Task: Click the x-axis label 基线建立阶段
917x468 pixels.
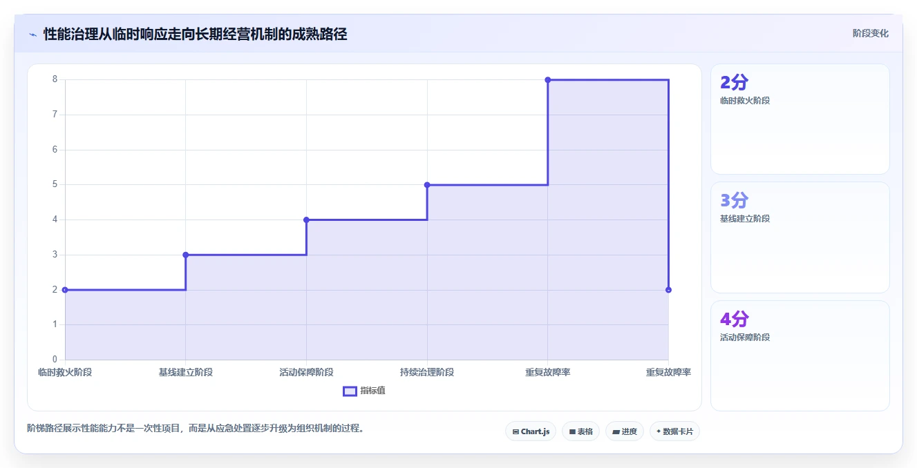Action: (186, 372)
